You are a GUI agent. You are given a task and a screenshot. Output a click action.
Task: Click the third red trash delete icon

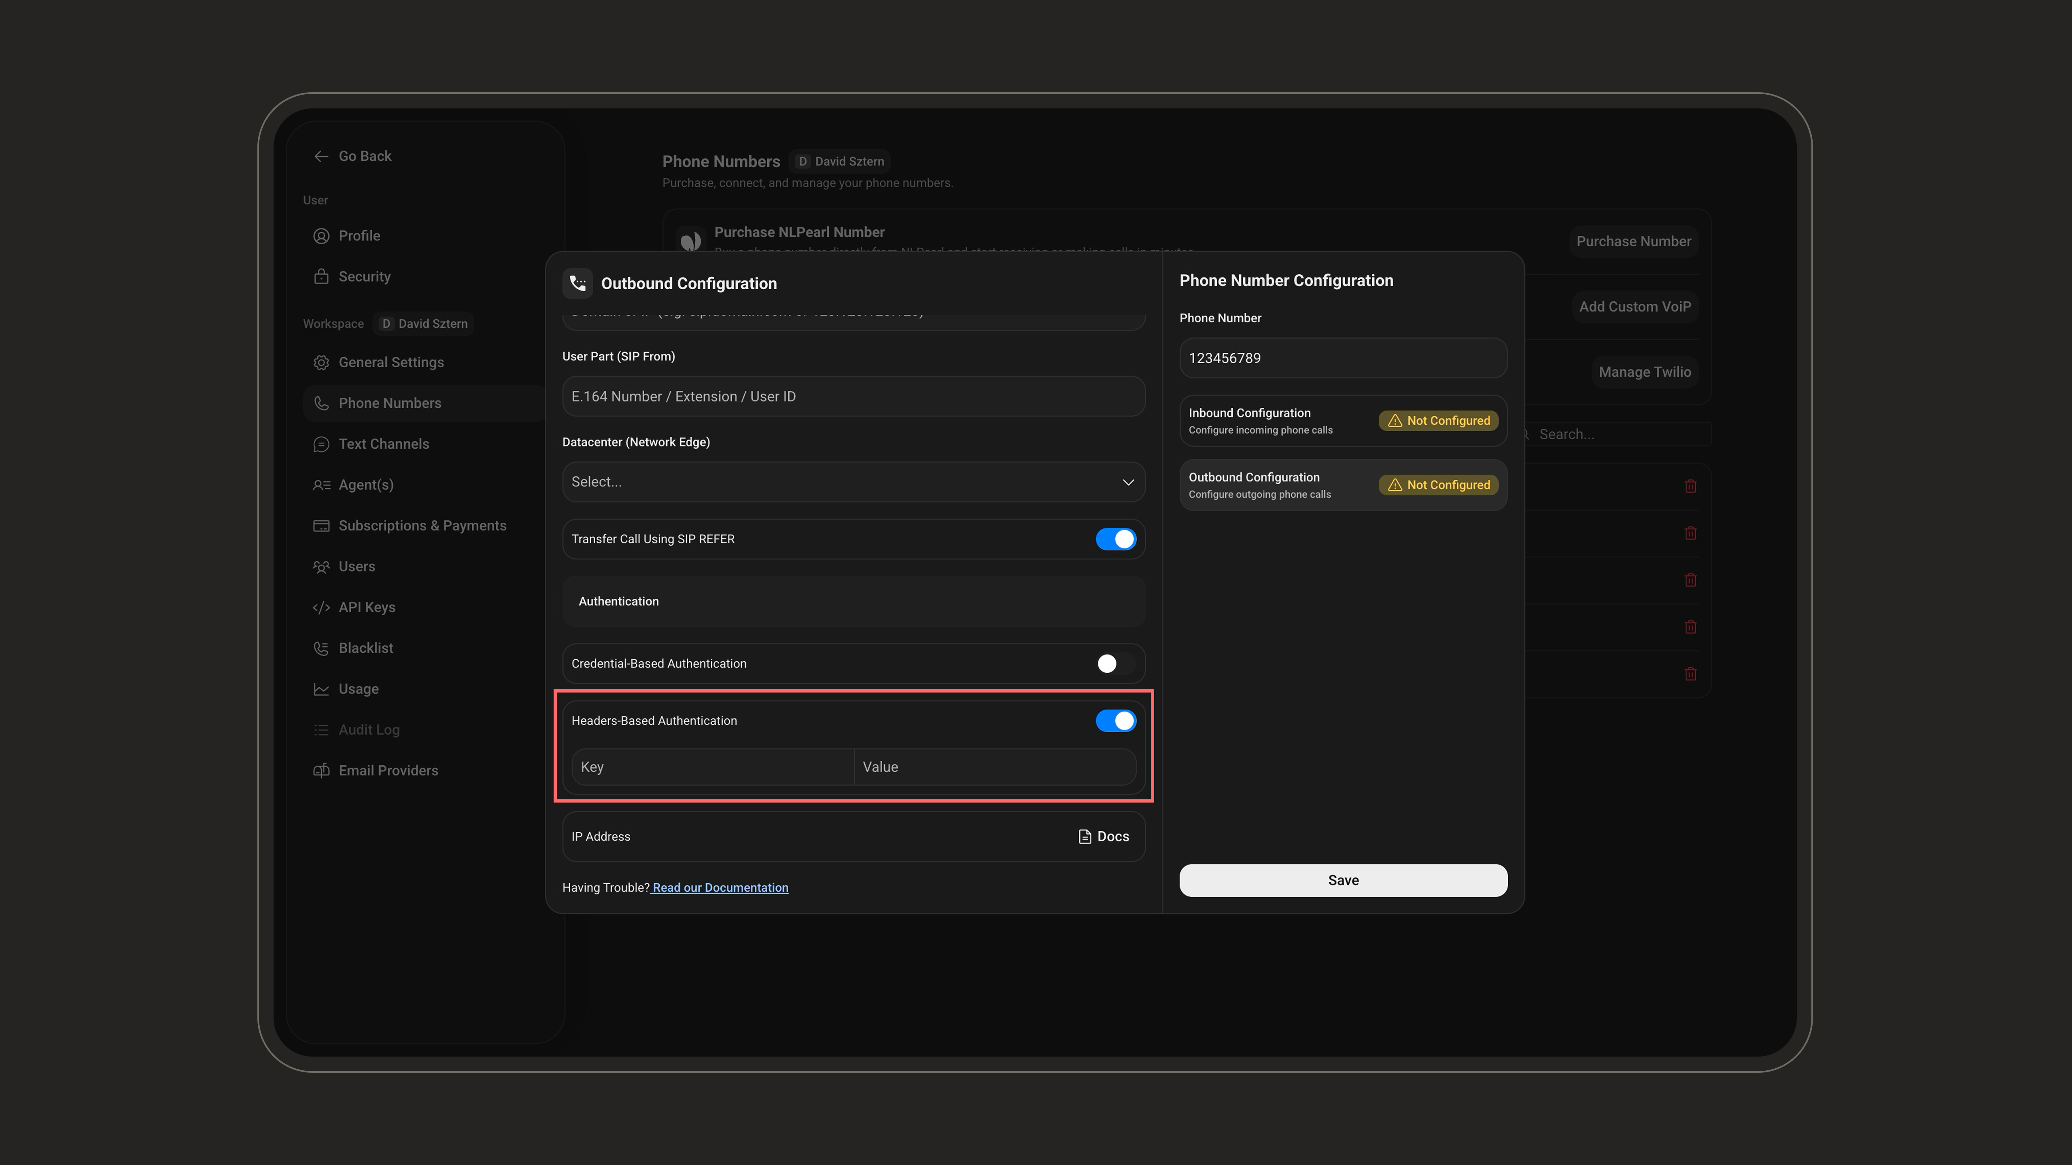tap(1690, 580)
